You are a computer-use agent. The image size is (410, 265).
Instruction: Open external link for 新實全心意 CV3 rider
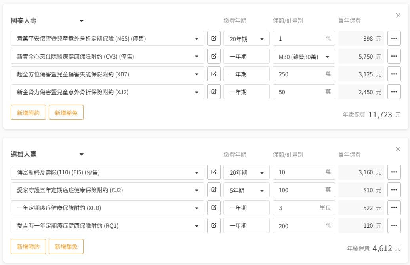214,57
